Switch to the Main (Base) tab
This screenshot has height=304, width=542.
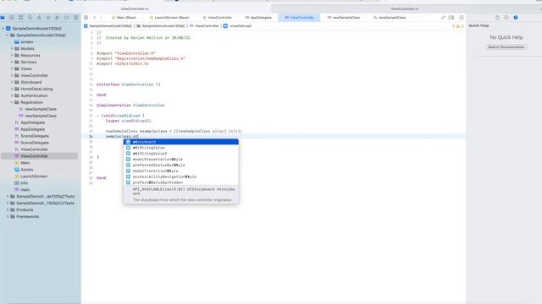tap(124, 17)
